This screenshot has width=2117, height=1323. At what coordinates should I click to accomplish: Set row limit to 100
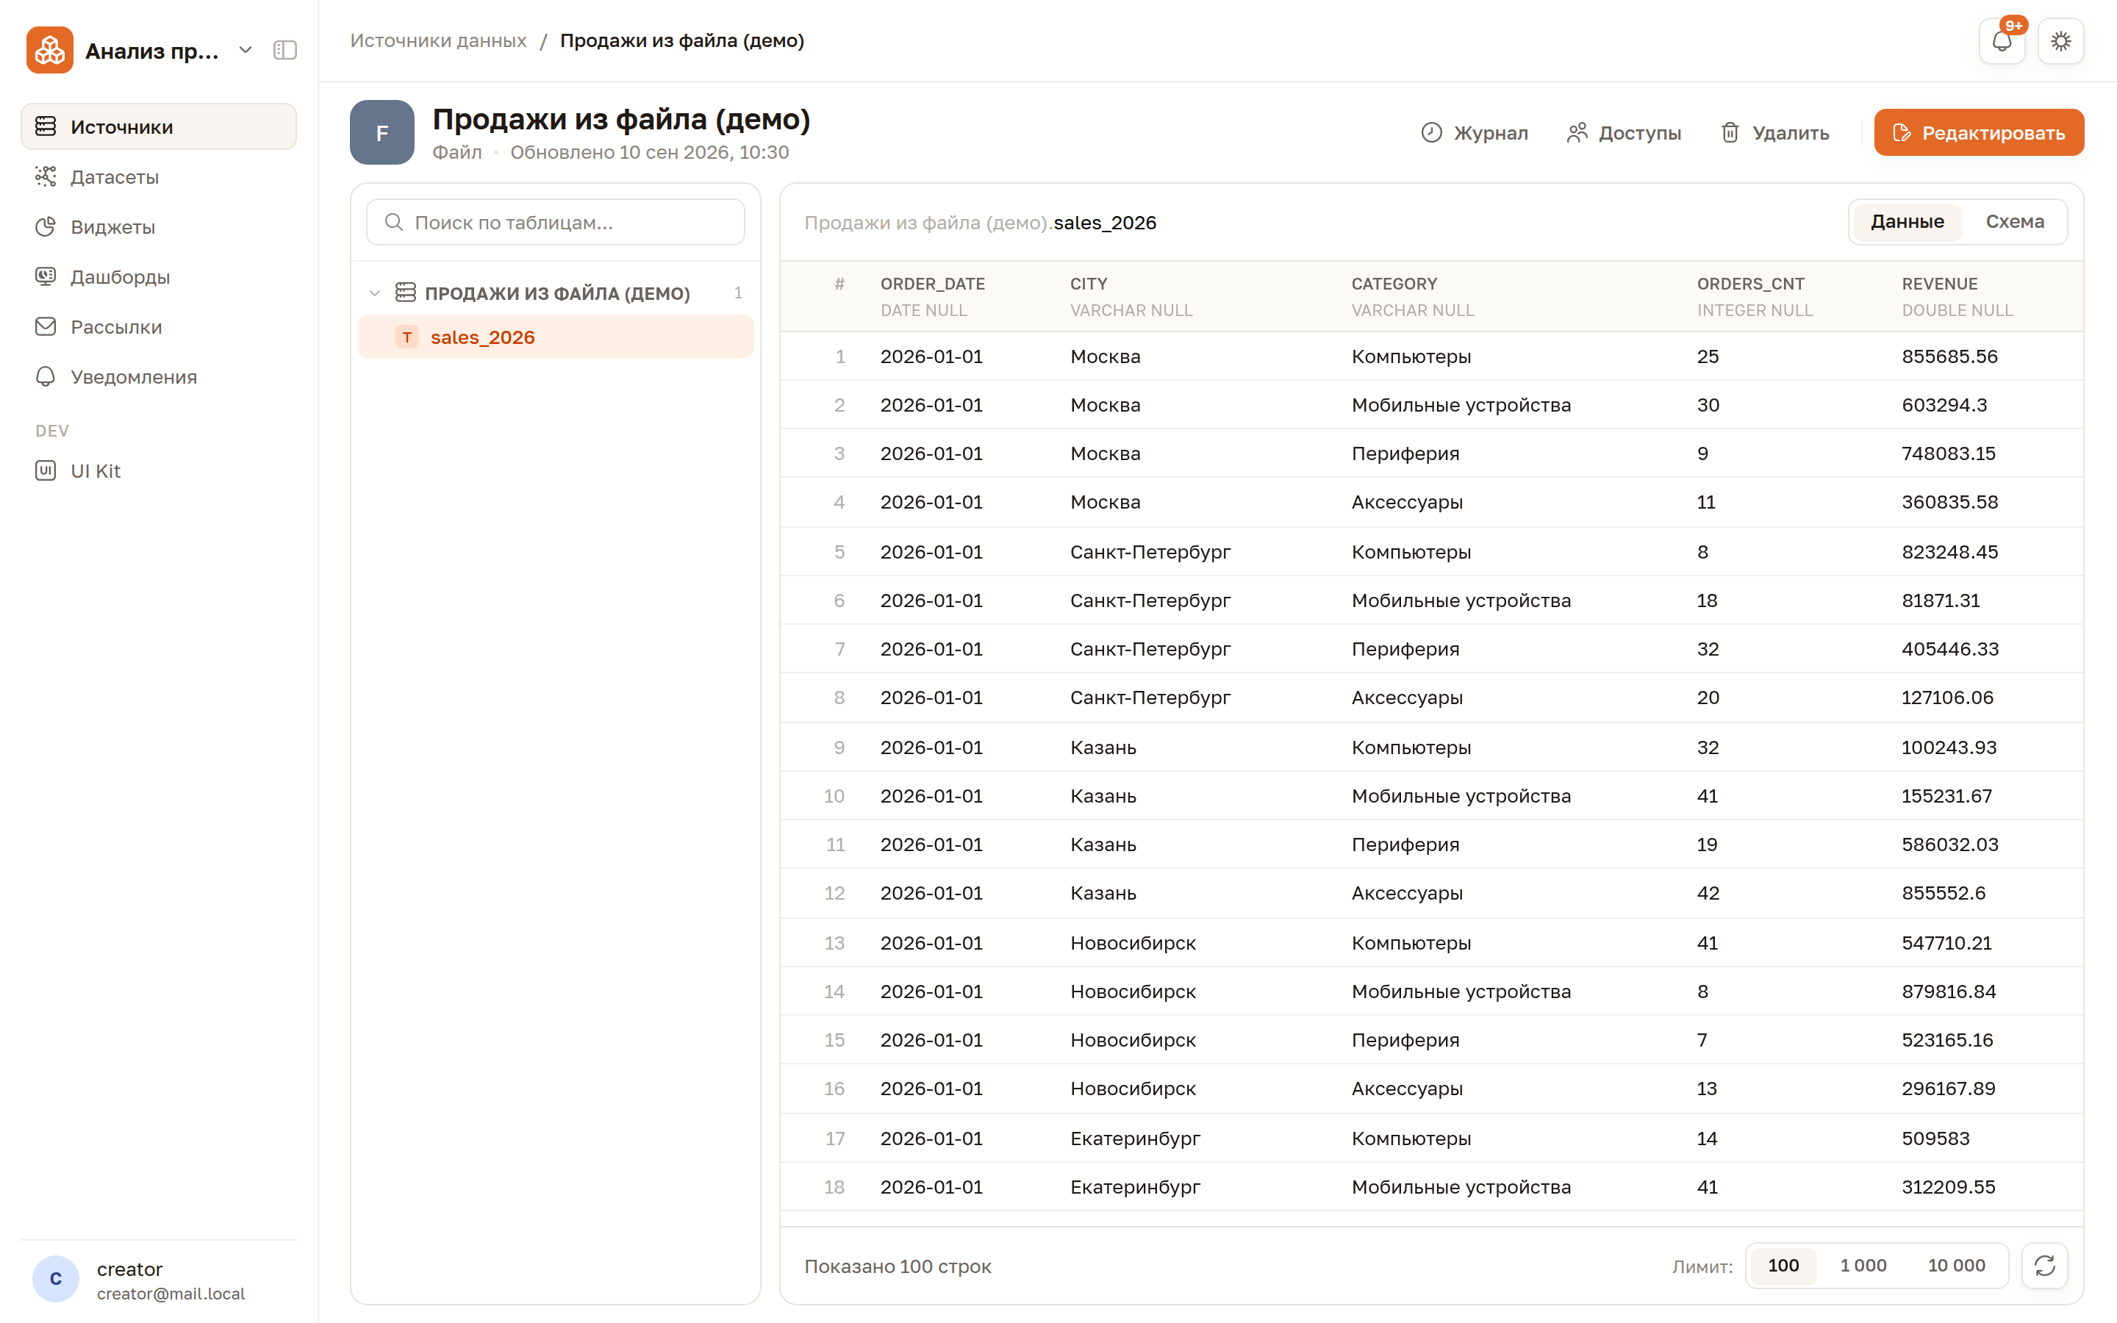point(1783,1265)
